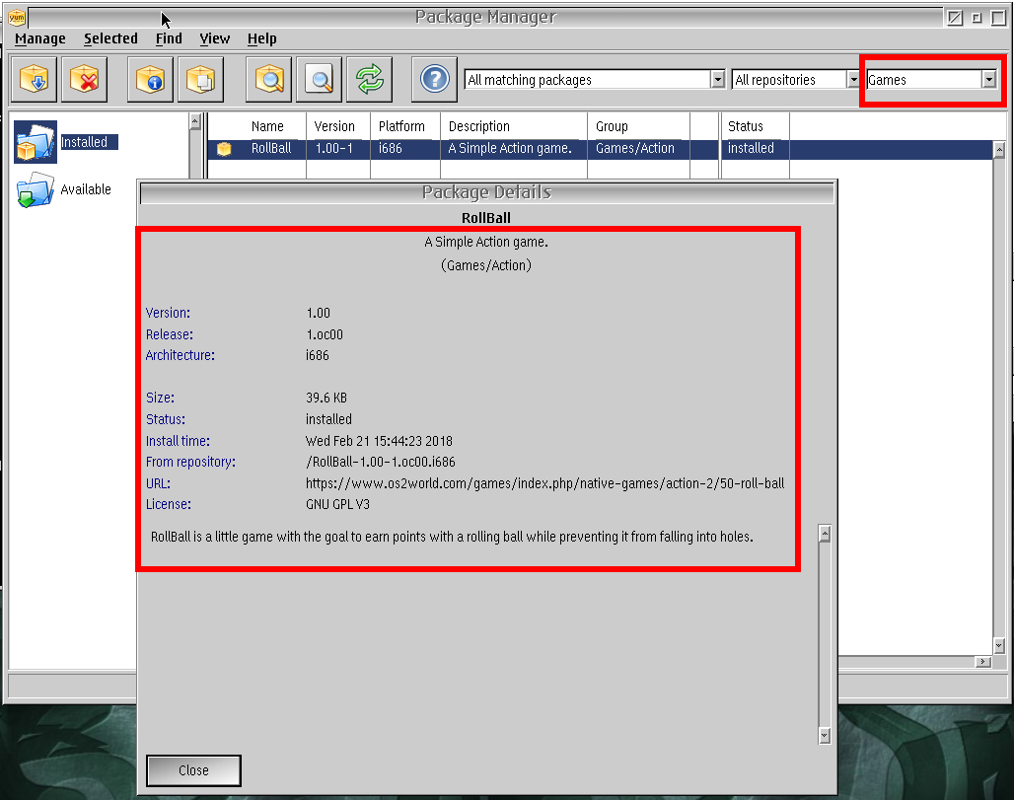Click the package file list icon

coord(200,80)
